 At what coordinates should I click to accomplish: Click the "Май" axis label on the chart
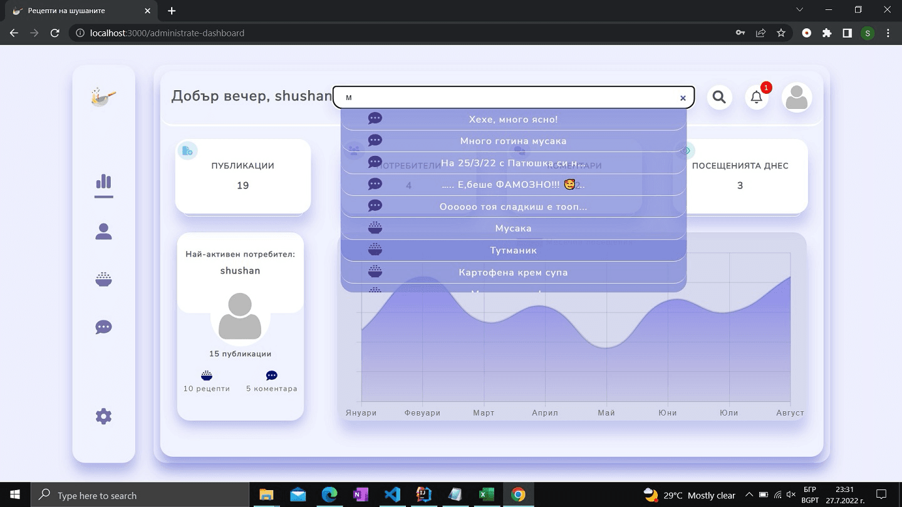[x=606, y=413]
